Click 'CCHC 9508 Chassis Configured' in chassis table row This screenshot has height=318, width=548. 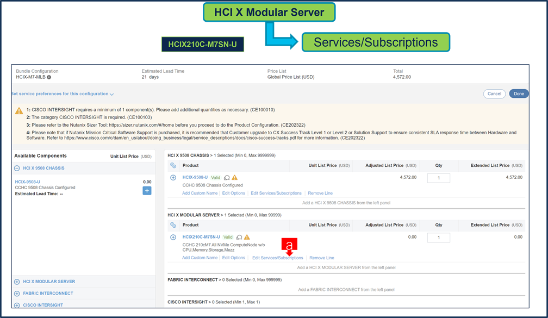tap(213, 185)
